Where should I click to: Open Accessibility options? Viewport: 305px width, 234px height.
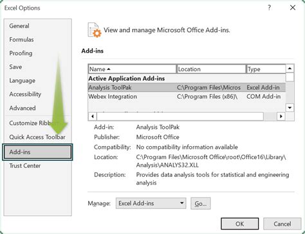point(25,94)
